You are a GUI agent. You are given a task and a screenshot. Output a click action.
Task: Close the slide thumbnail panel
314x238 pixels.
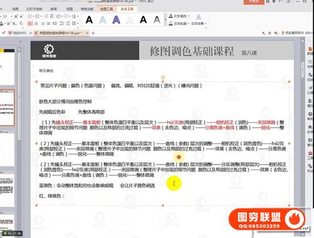coord(21,42)
